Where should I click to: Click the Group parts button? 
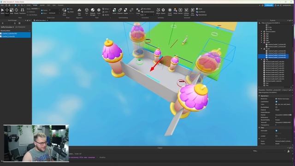click(106, 9)
